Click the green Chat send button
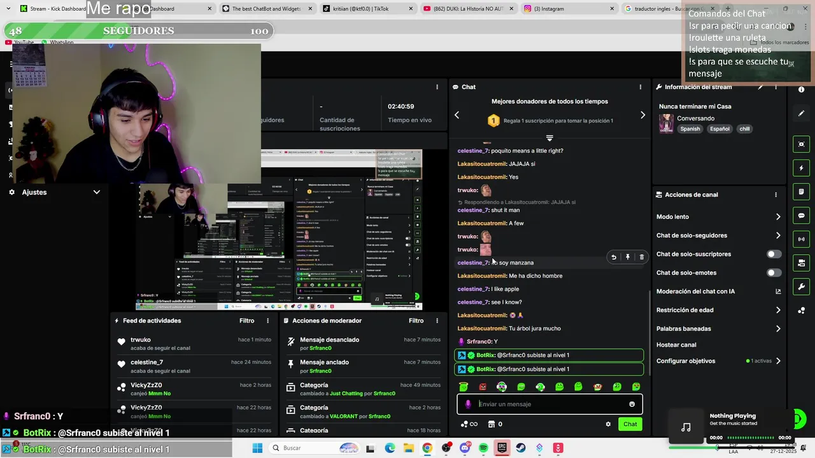The width and height of the screenshot is (815, 458). tap(630, 424)
